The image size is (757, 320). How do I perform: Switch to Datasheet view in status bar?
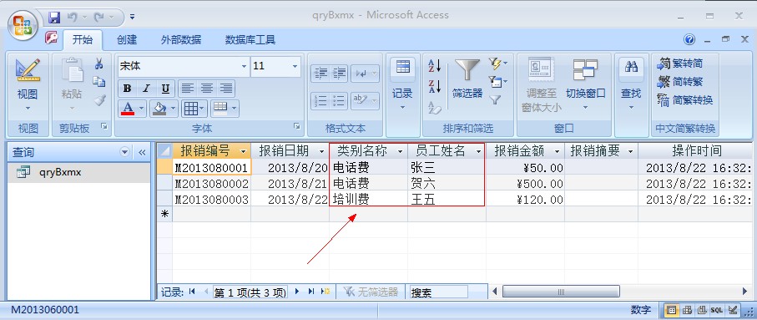[x=671, y=310]
